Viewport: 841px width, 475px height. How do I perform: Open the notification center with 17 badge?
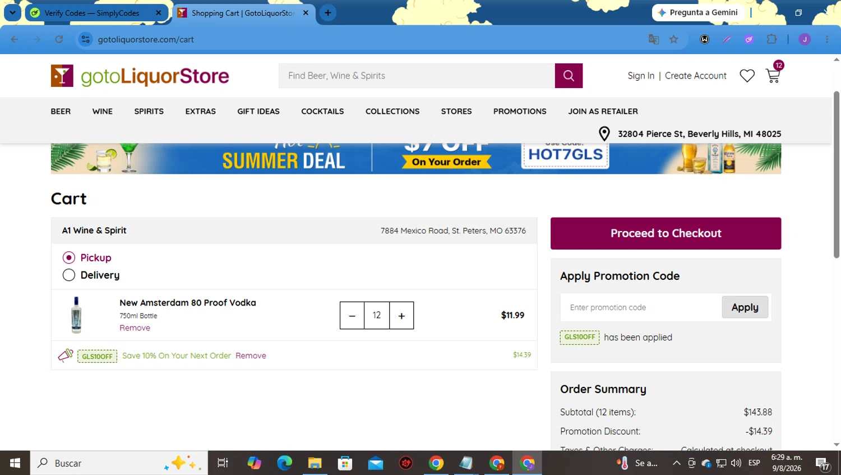822,464
